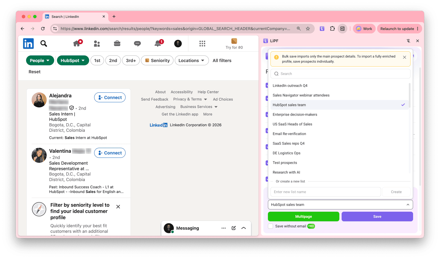Viewport: 440px width, 259px height.
Task: Click the LinkedIn search magnifier icon
Action: pyautogui.click(x=44, y=43)
